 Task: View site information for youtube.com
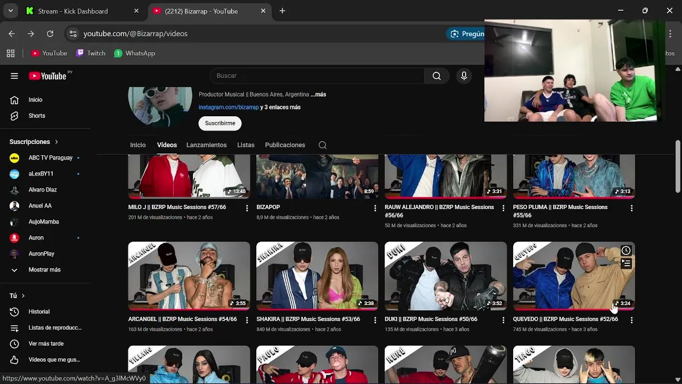coord(73,34)
